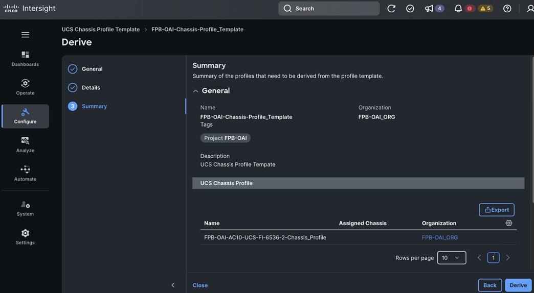Open the requests checkmark icon

tap(410, 9)
